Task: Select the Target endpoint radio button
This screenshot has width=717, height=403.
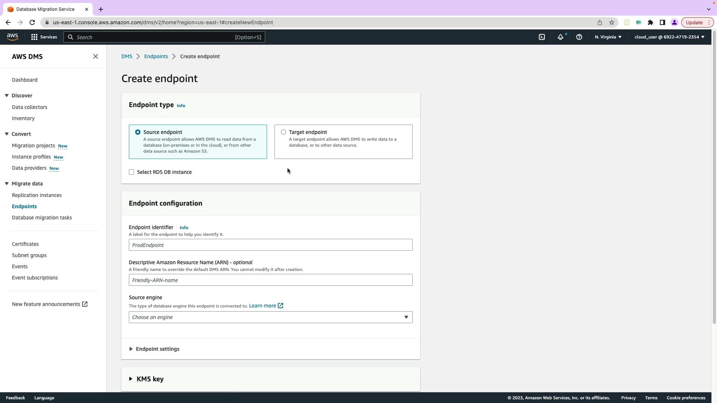Action: (283, 132)
